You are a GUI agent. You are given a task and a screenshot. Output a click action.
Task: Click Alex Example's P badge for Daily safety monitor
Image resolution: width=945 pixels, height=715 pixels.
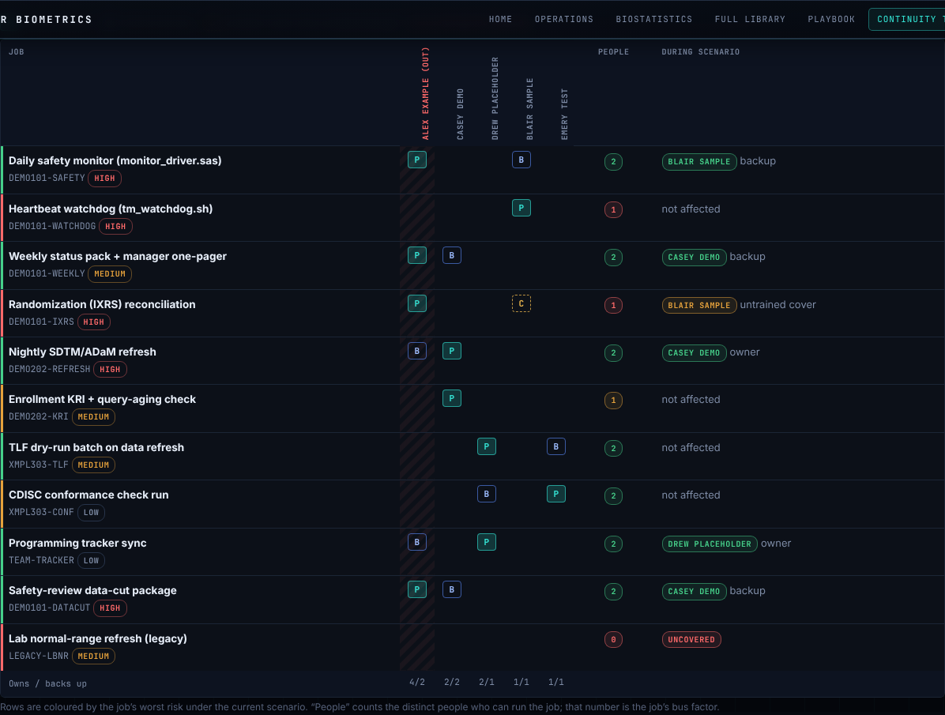click(417, 160)
